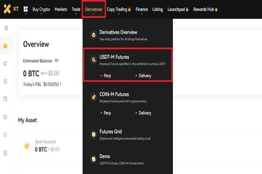Screen dimensions: 262x174
Task: Click the Launchpad flame icon
Action: point(187,9)
